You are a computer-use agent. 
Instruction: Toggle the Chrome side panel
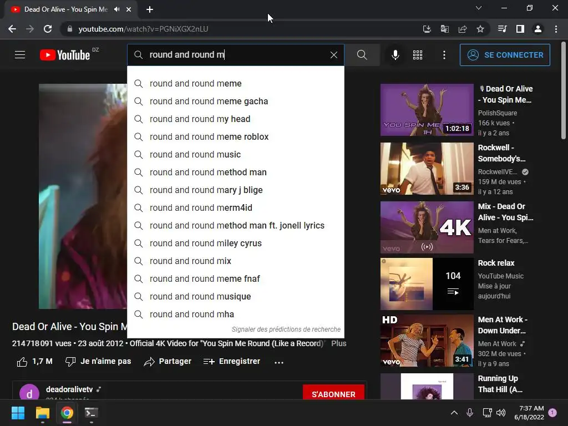coord(520,29)
